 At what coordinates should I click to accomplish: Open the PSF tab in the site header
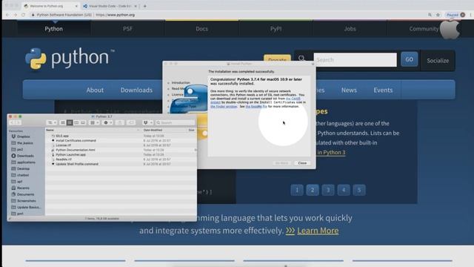coord(127,29)
